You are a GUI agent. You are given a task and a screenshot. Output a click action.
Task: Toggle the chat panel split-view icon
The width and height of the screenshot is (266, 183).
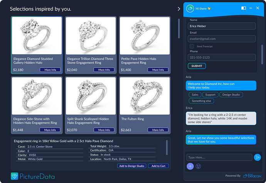(244, 8)
